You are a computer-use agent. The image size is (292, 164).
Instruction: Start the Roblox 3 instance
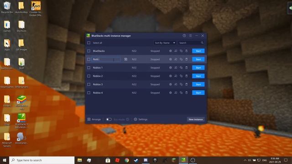point(198,84)
